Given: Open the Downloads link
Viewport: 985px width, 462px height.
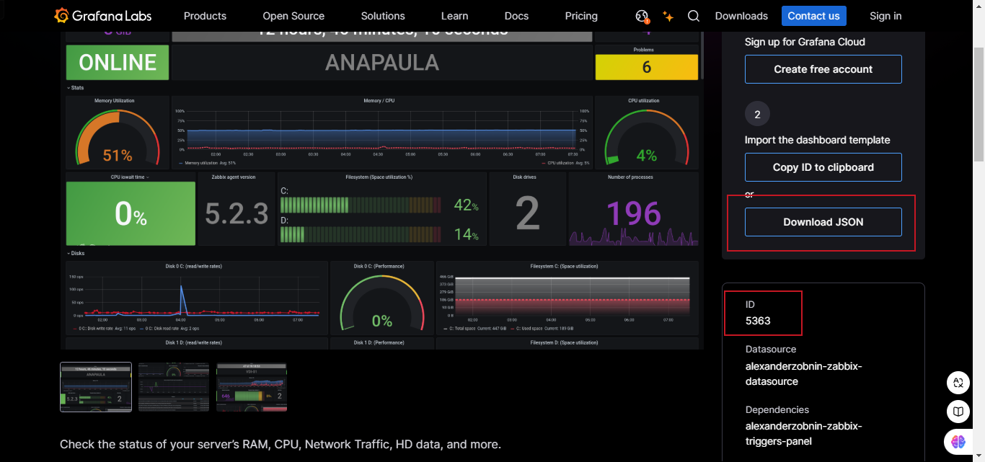Looking at the screenshot, I should tap(741, 16).
